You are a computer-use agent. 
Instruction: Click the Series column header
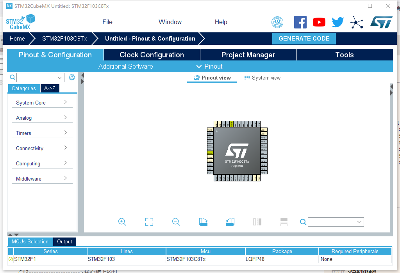(50, 251)
